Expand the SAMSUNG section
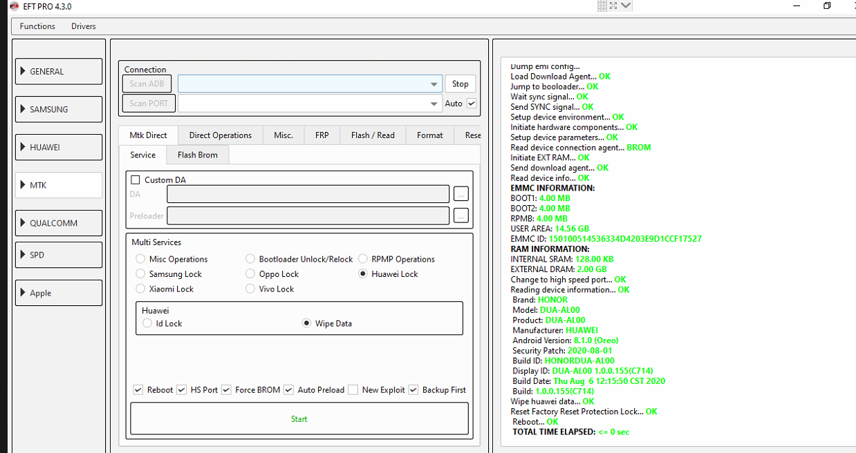 tap(59, 109)
